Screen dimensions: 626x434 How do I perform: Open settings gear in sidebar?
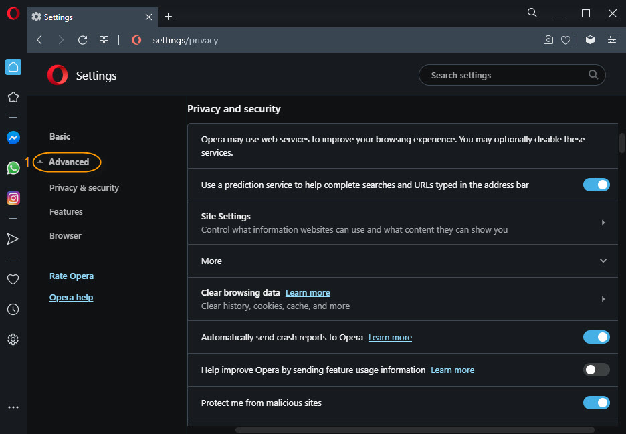click(x=13, y=339)
